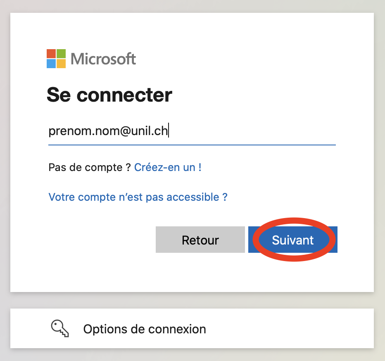Open Votre compte n'est pas accessible link

point(138,197)
